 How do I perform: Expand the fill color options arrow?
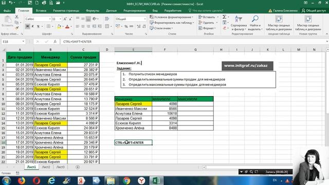pos(63,27)
